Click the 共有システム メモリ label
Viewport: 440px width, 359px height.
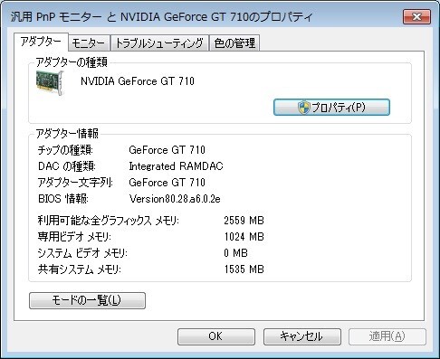(80, 269)
